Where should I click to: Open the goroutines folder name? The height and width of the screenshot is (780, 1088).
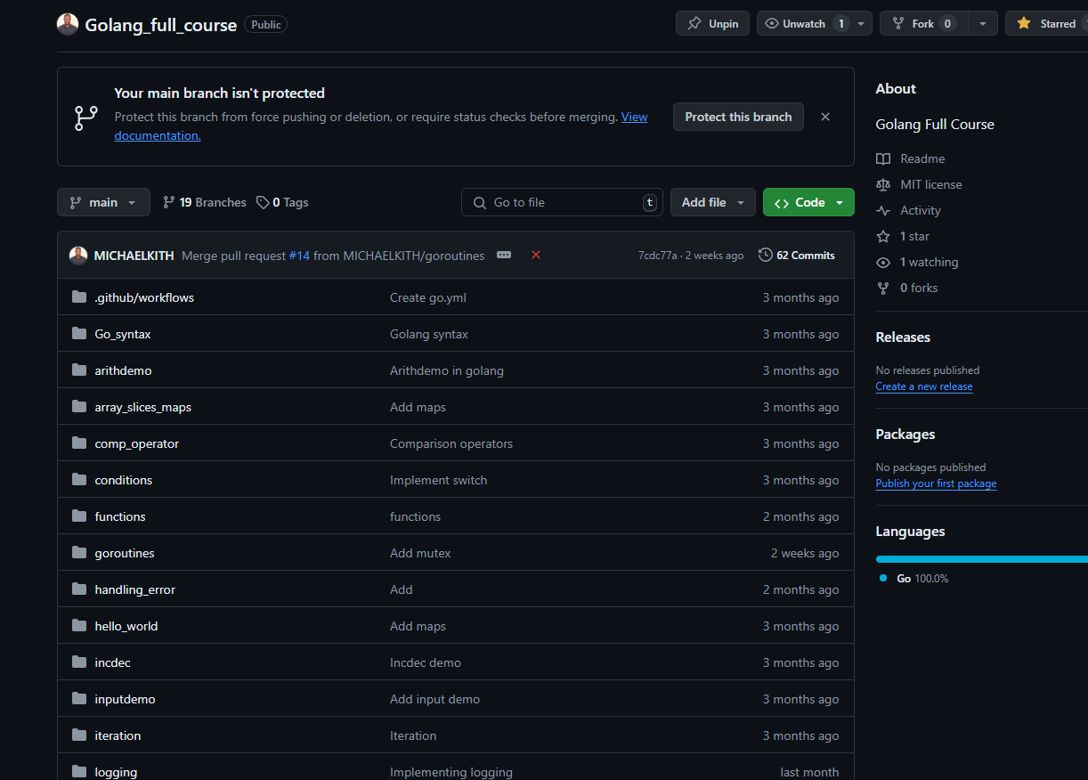(125, 553)
